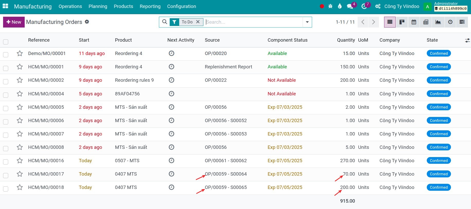Image resolution: width=471 pixels, height=209 pixels.
Task: Click the red recording indicator icon
Action: coord(322,6)
